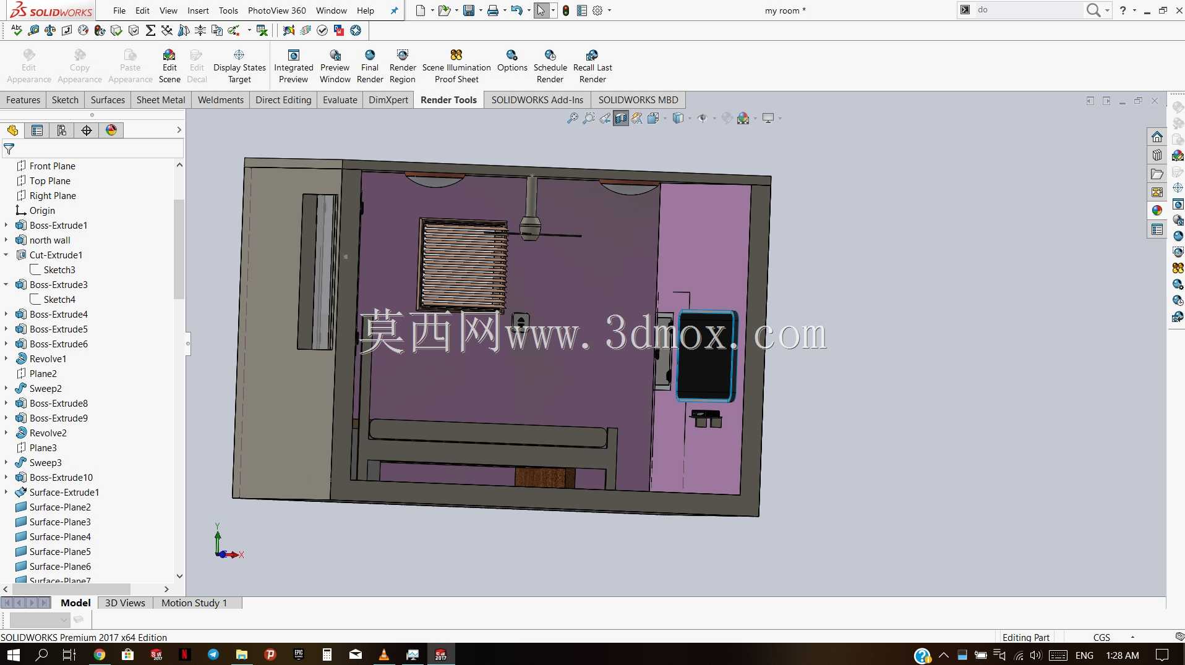Image resolution: width=1185 pixels, height=665 pixels.
Task: Click Display States Target icon
Action: point(239,55)
